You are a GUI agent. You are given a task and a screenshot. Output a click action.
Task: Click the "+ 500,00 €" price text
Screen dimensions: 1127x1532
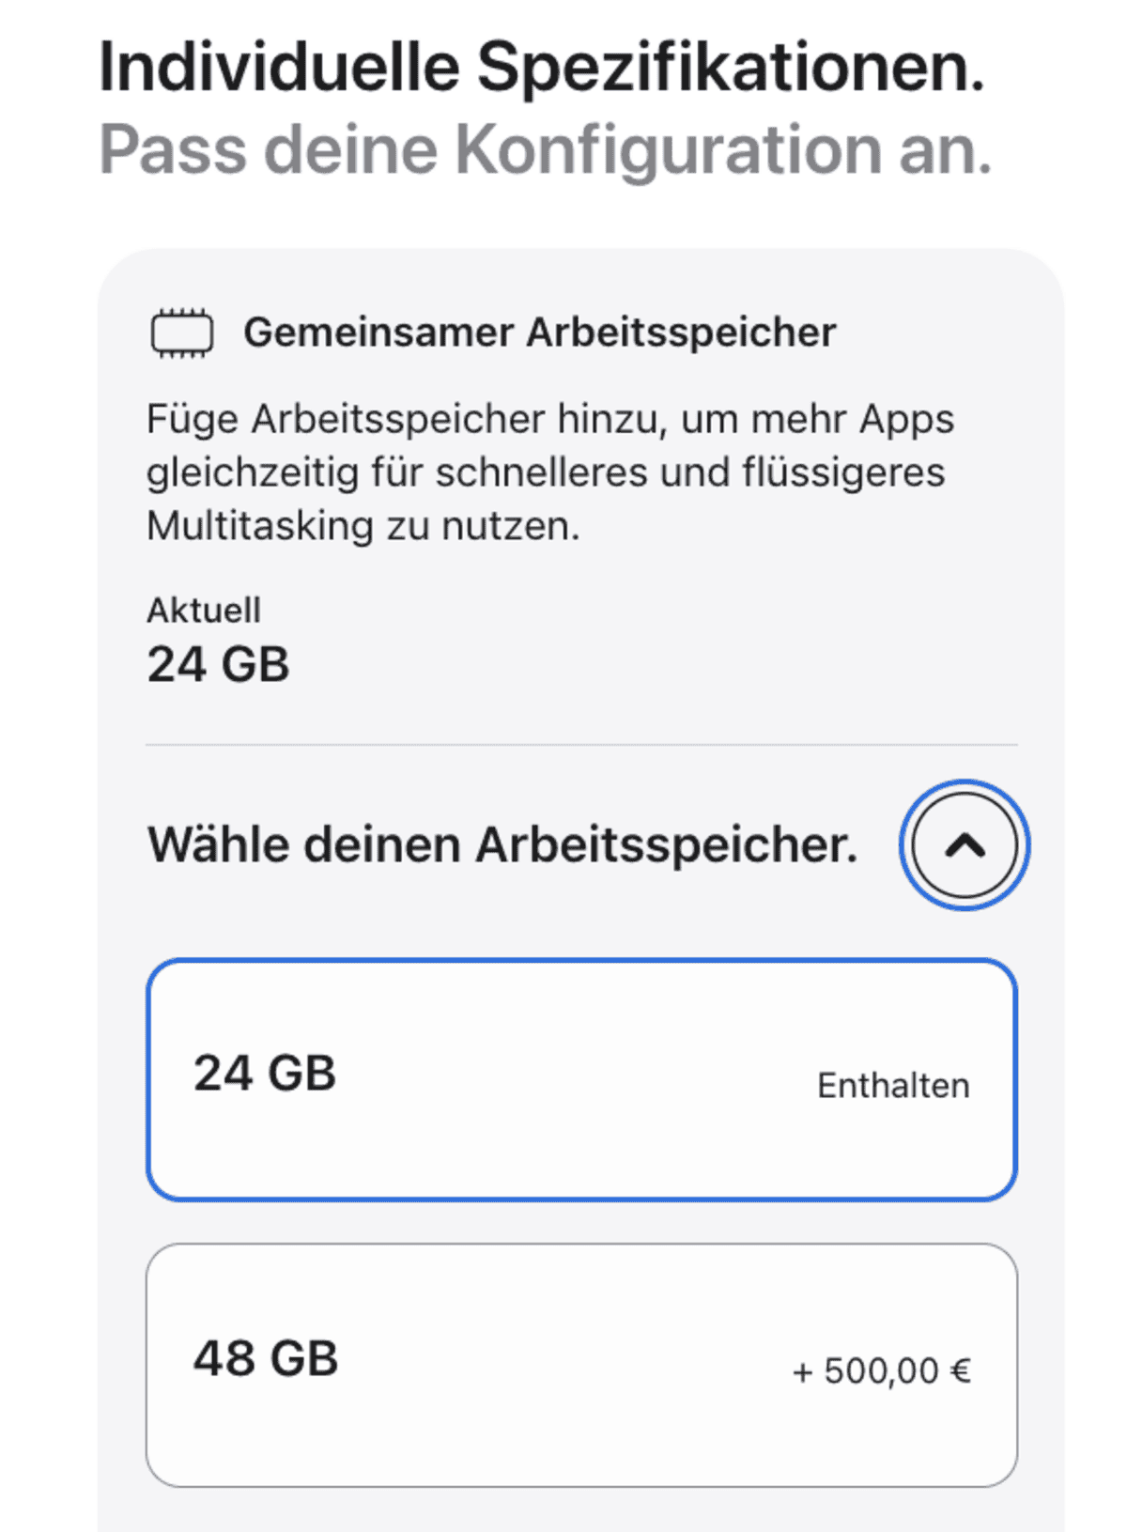[881, 1371]
